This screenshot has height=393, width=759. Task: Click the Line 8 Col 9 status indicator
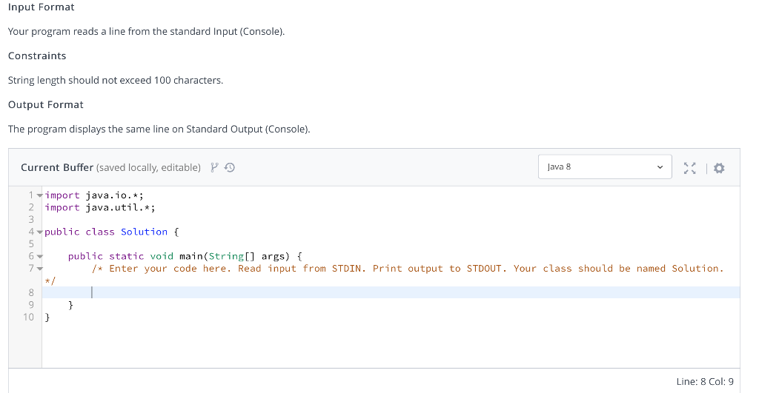click(705, 381)
